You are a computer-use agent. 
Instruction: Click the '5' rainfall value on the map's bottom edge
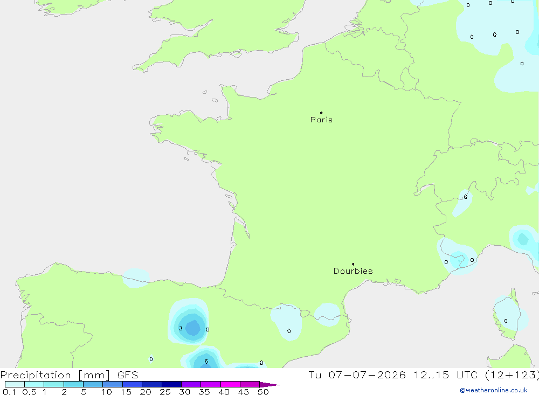click(x=206, y=362)
